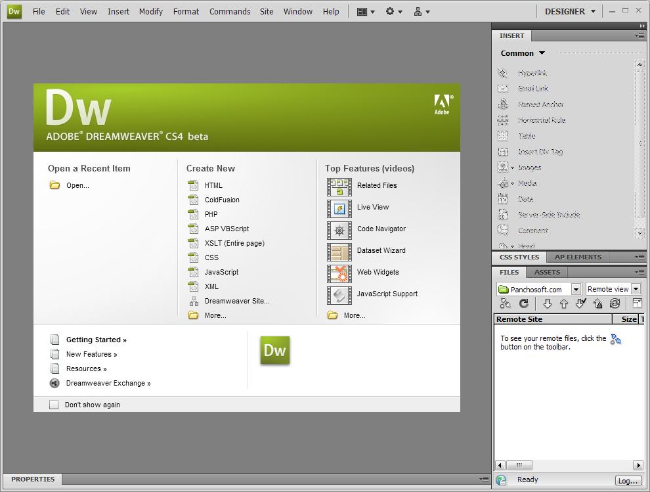Open the Modify menu
This screenshot has height=492, width=650.
point(151,12)
